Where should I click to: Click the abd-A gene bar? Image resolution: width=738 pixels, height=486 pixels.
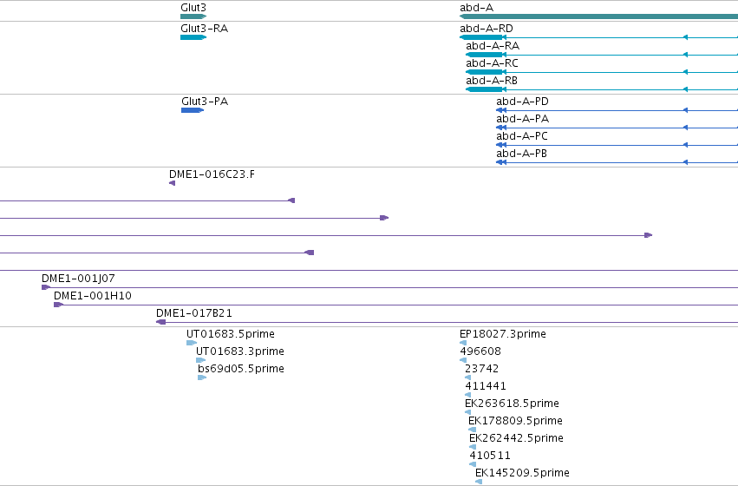[598, 16]
